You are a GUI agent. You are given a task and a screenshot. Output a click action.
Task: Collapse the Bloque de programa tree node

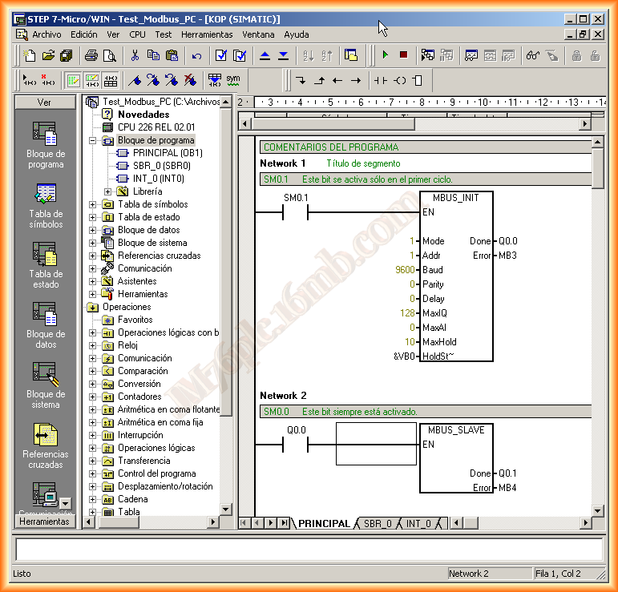[x=93, y=140]
